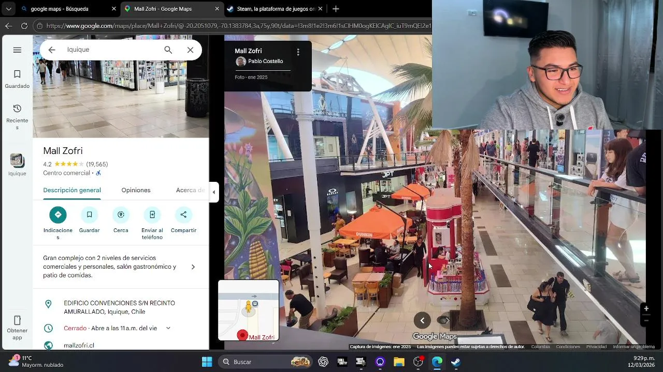Screen dimensions: 663x372
Task: Switch to the Steam browser tab
Action: point(275,9)
